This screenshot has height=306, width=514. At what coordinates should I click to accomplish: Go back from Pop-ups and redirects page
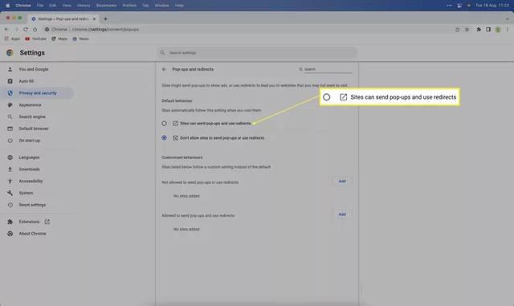click(164, 69)
